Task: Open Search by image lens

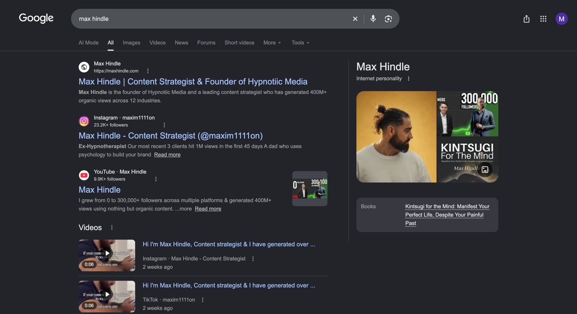Action: click(388, 19)
